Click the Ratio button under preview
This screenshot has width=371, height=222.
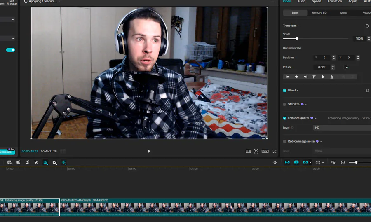[x=265, y=151]
